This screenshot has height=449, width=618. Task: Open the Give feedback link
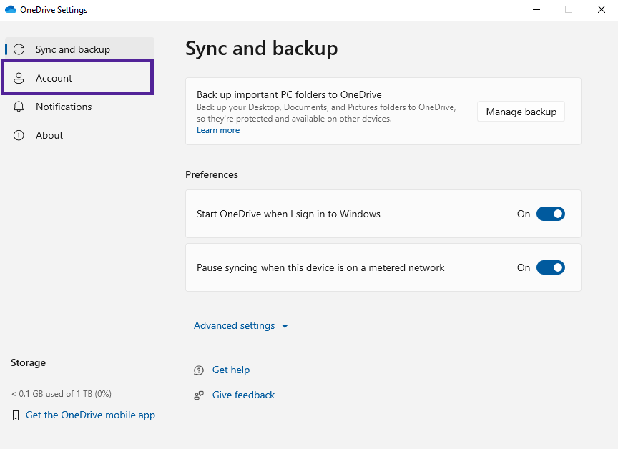point(244,395)
